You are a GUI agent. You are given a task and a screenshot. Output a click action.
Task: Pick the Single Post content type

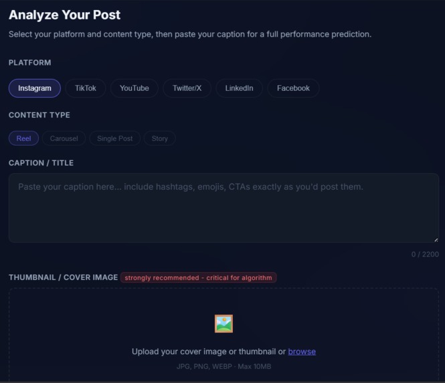pyautogui.click(x=115, y=138)
